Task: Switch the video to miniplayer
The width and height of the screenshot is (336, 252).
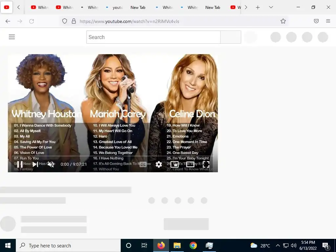Action: 175,164
